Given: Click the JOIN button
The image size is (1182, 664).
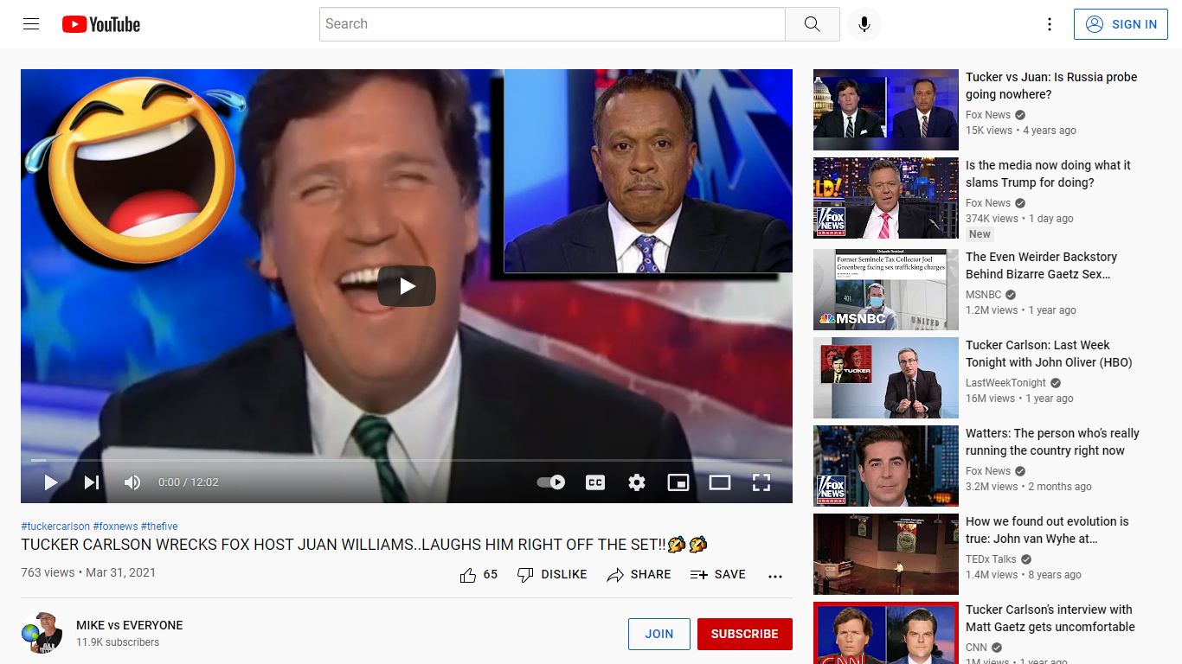Looking at the screenshot, I should click(659, 634).
